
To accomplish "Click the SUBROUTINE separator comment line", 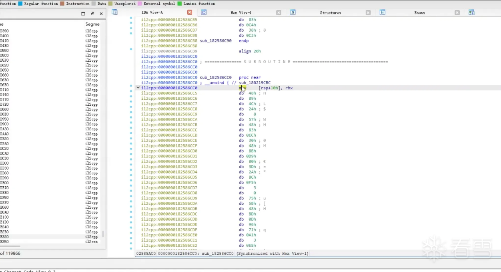I will [294, 62].
